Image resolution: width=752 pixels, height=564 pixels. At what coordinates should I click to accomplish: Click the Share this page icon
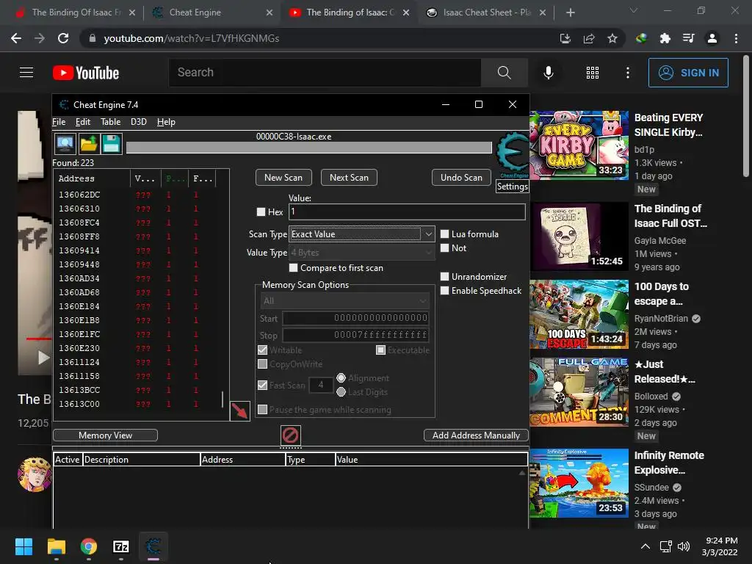click(x=589, y=38)
